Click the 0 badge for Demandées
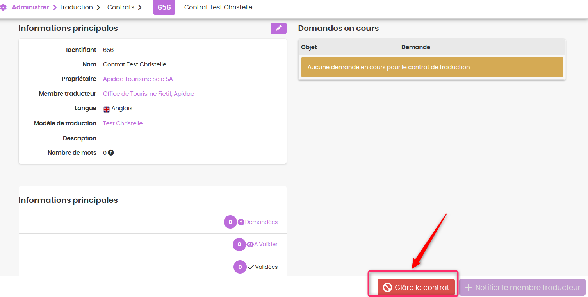 (x=230, y=222)
